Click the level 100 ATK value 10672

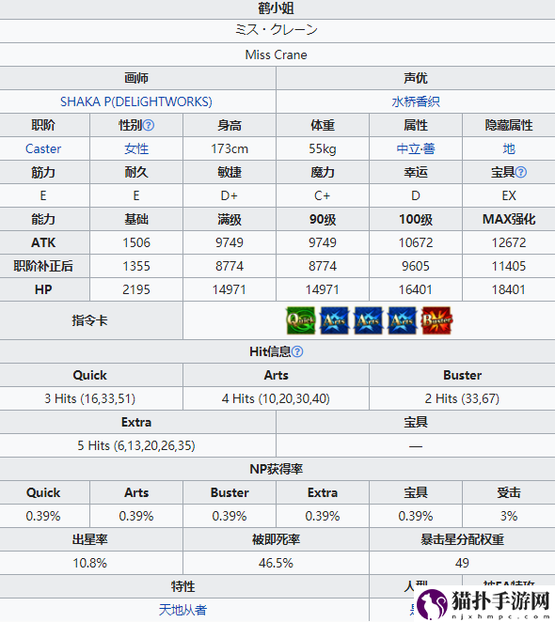click(416, 242)
